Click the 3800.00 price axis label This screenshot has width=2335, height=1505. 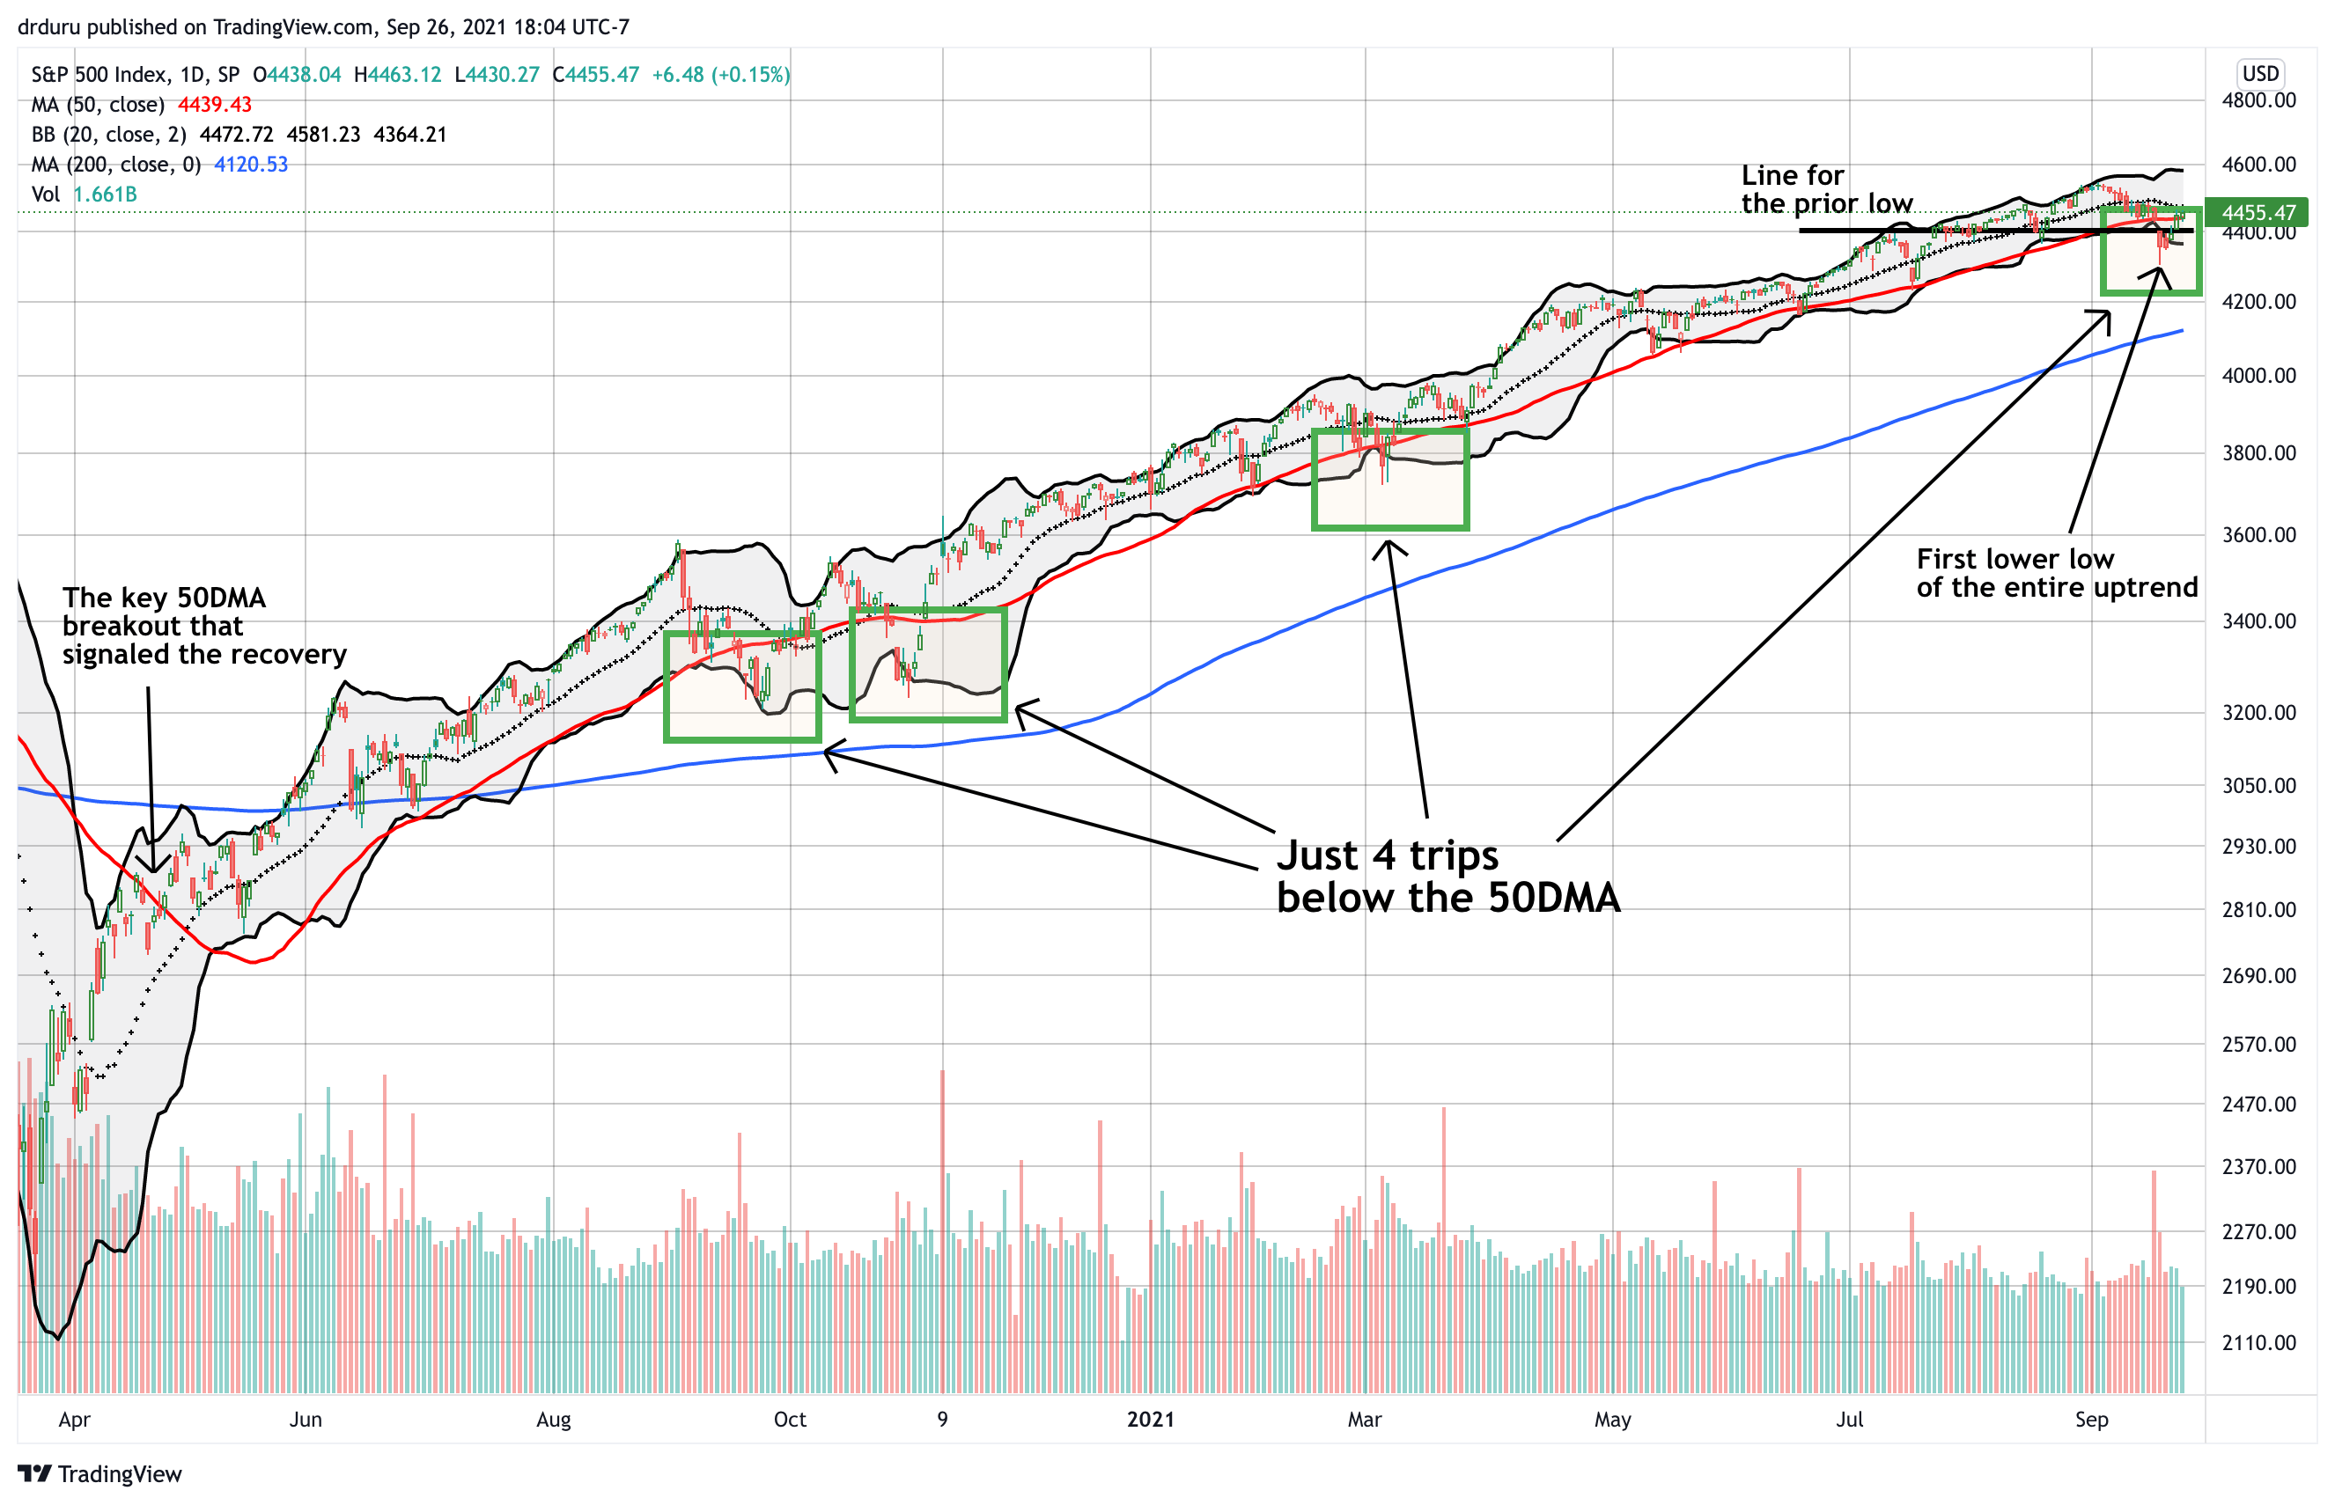pyautogui.click(x=2258, y=452)
